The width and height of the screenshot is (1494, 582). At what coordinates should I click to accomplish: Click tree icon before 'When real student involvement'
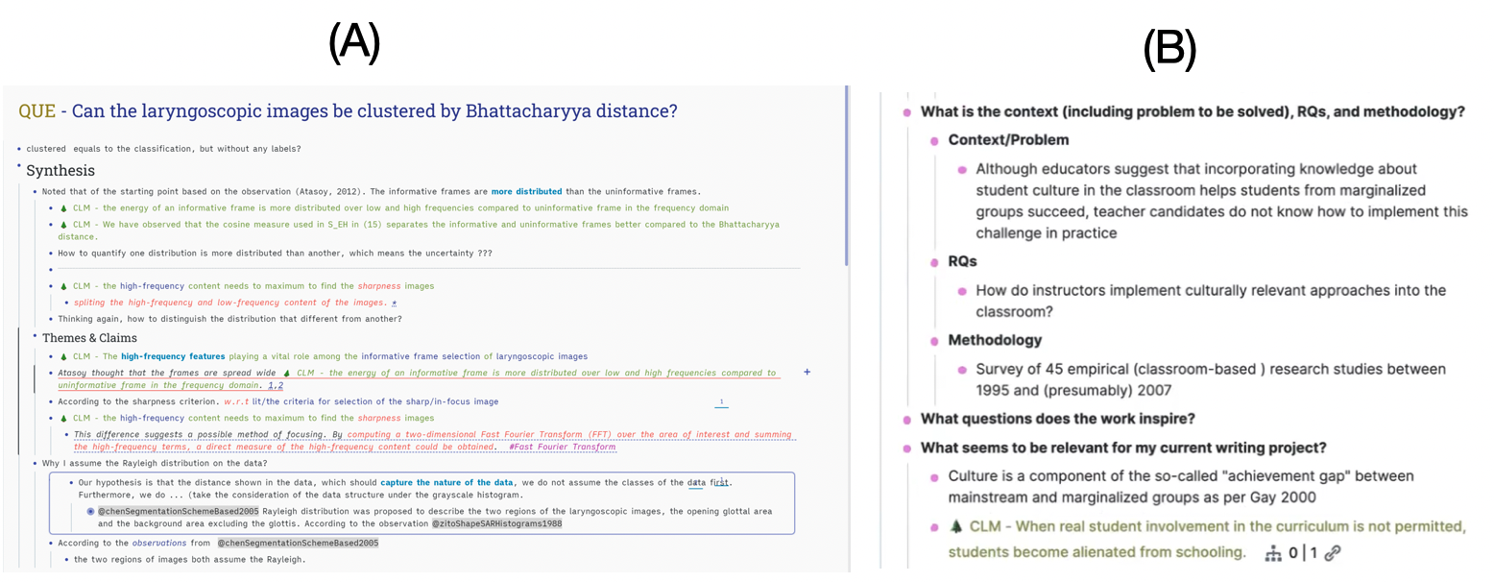(954, 527)
